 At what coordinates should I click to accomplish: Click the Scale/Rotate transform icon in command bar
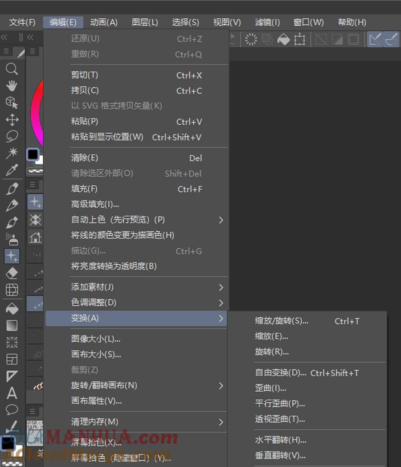[299, 39]
